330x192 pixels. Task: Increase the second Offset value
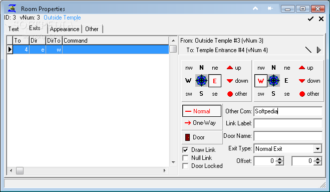[x=317, y=159]
